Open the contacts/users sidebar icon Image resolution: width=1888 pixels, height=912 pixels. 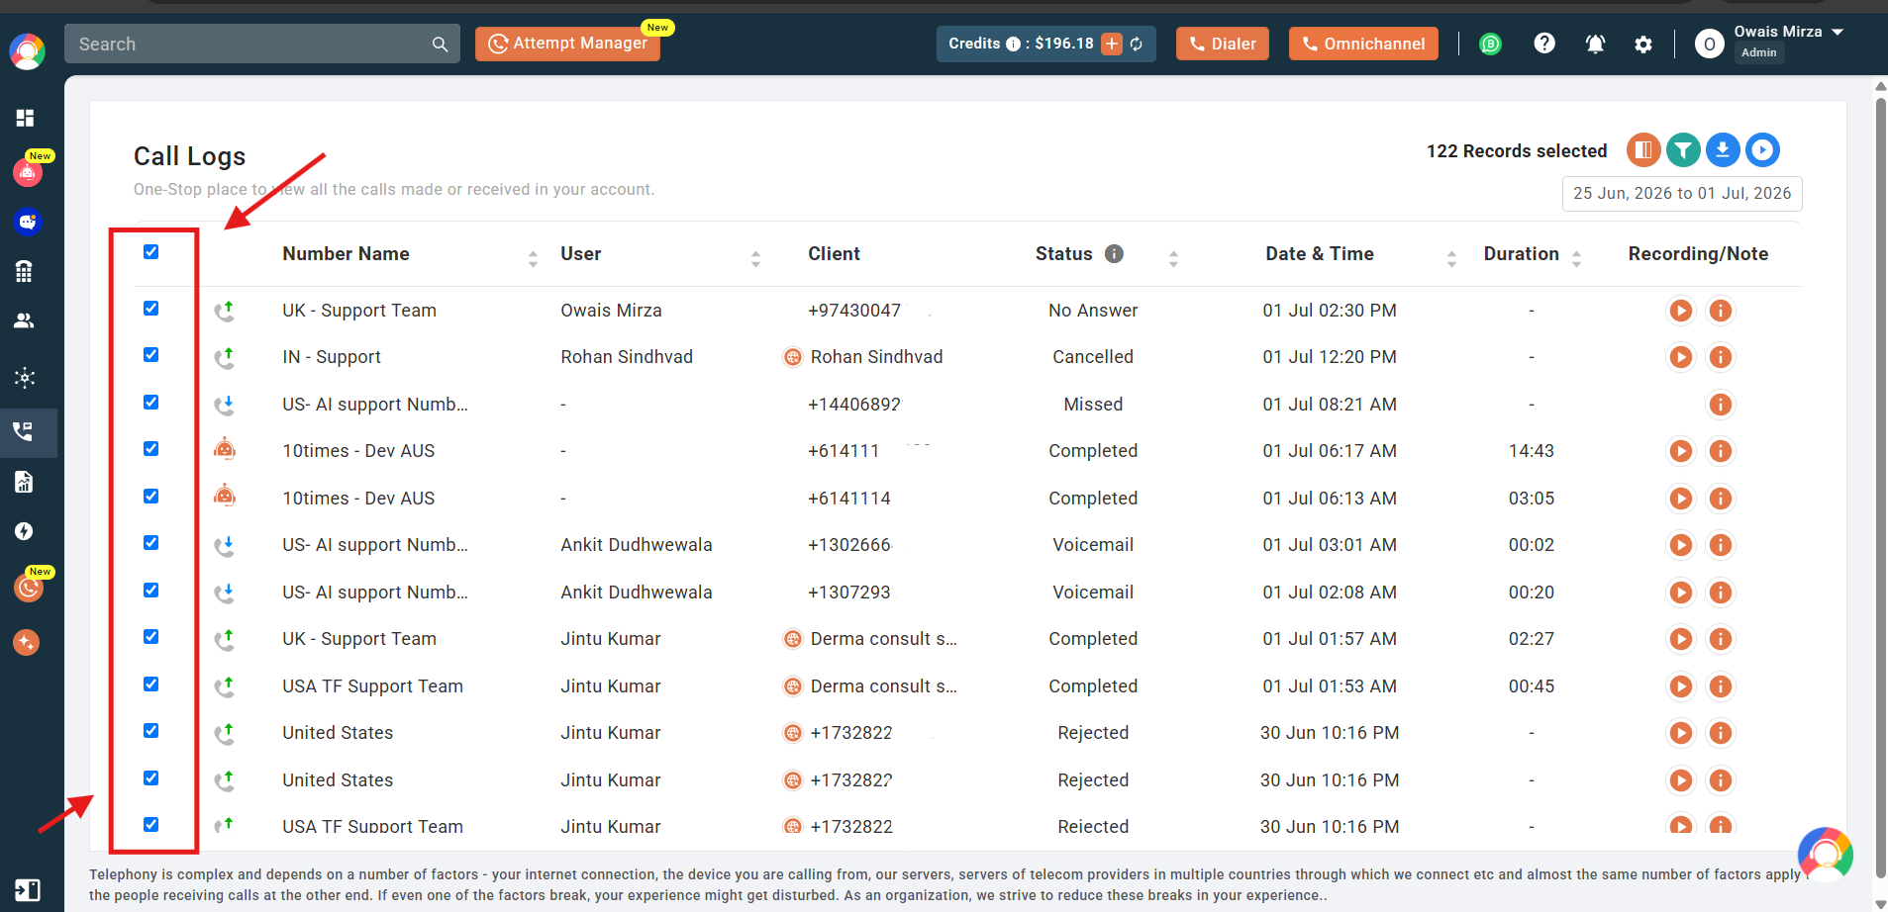25,320
